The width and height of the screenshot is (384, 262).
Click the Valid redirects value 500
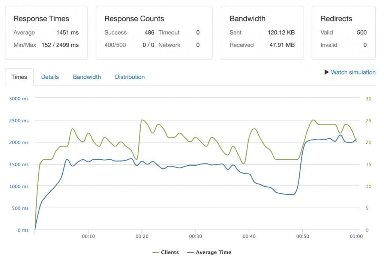362,33
